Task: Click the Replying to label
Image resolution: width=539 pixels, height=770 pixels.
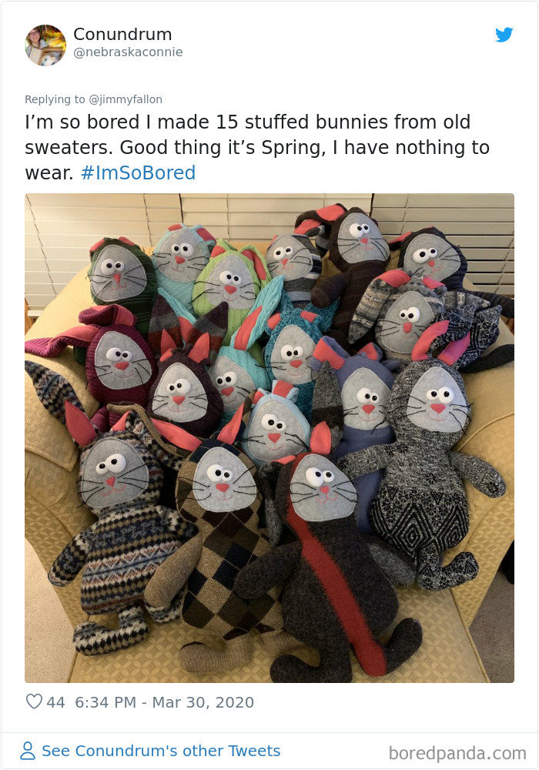Action: click(x=55, y=99)
